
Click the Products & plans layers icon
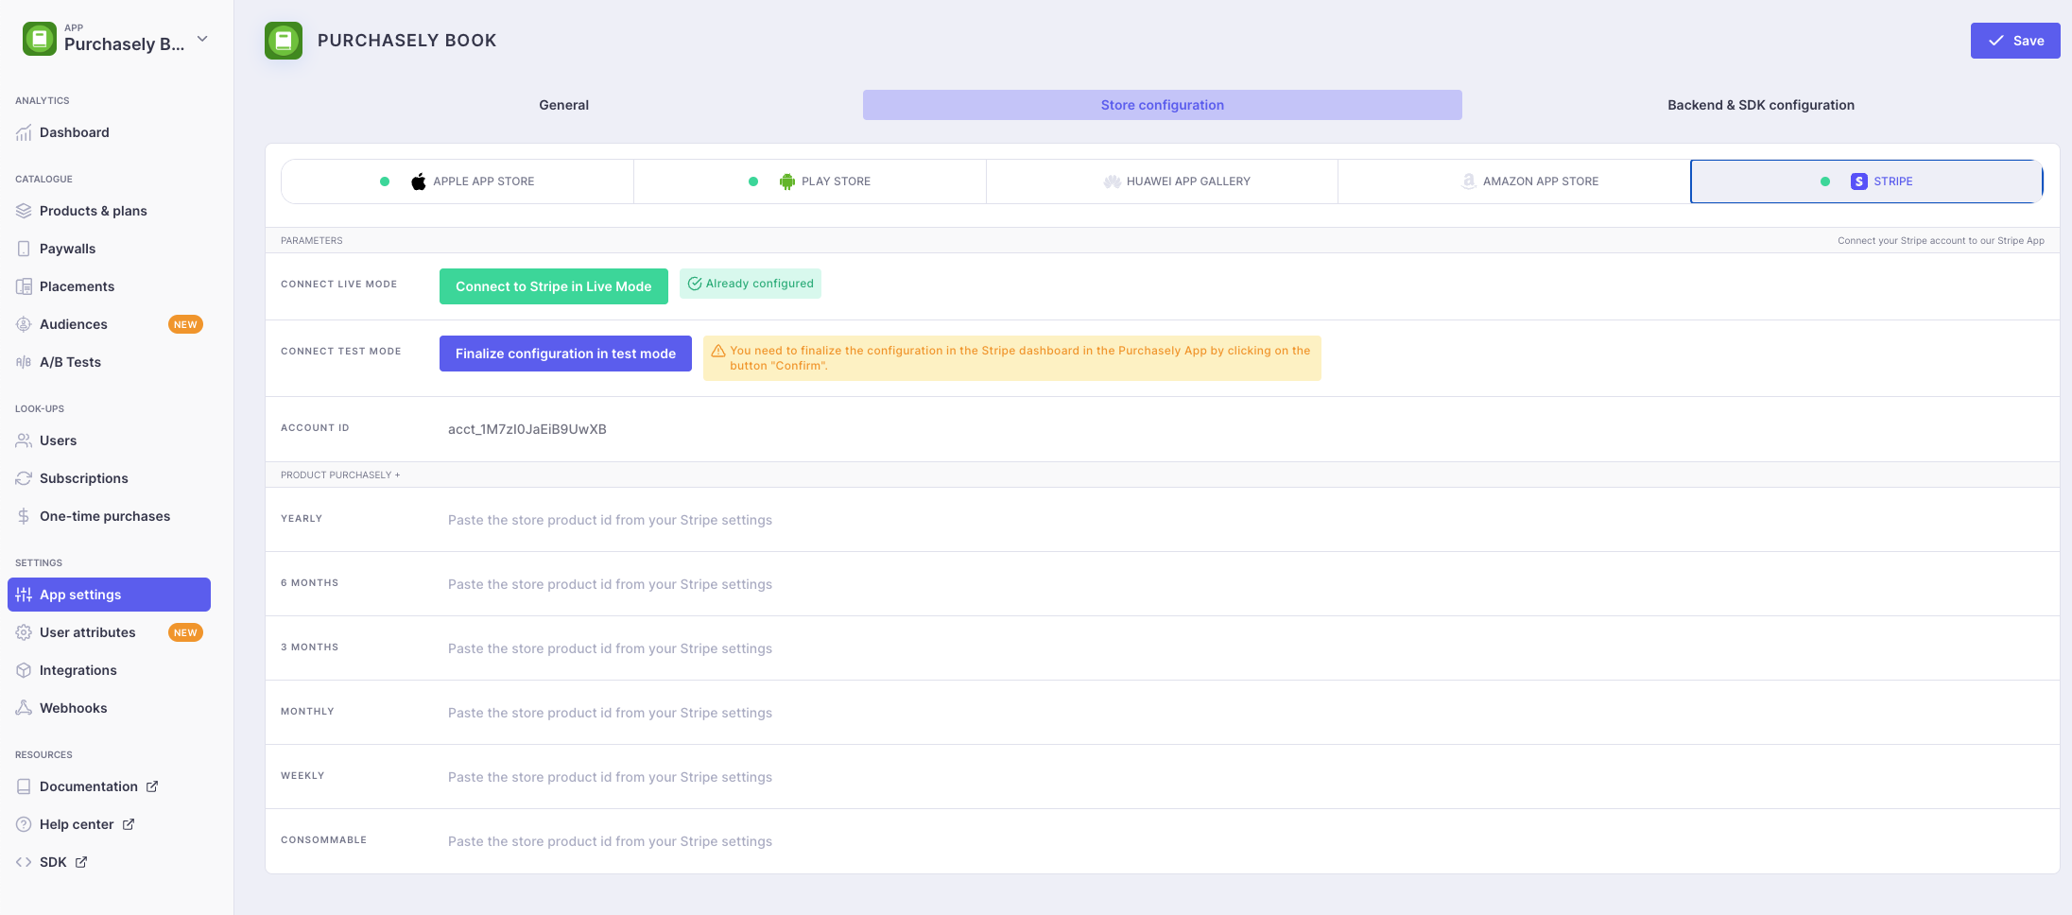click(24, 211)
